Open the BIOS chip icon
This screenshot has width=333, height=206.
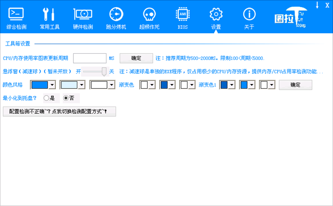coord(183,18)
